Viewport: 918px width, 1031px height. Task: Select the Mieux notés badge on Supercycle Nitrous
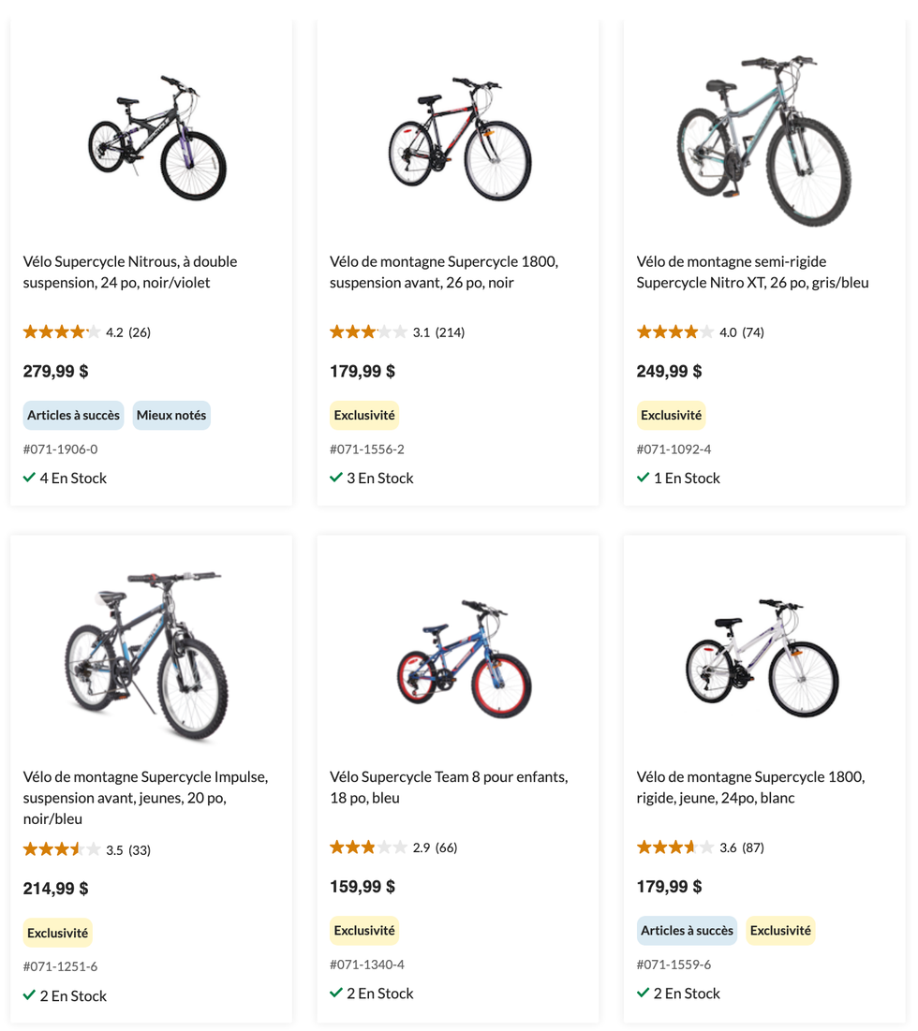pos(171,415)
